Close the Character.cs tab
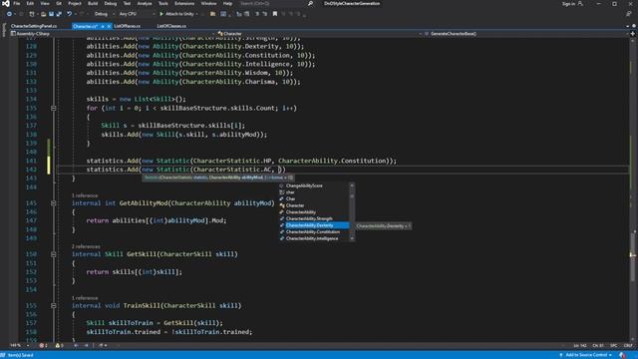This screenshot has height=359, width=638. (109, 26)
